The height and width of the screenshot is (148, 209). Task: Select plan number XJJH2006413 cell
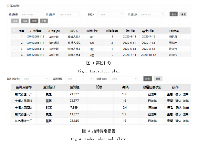36,49
